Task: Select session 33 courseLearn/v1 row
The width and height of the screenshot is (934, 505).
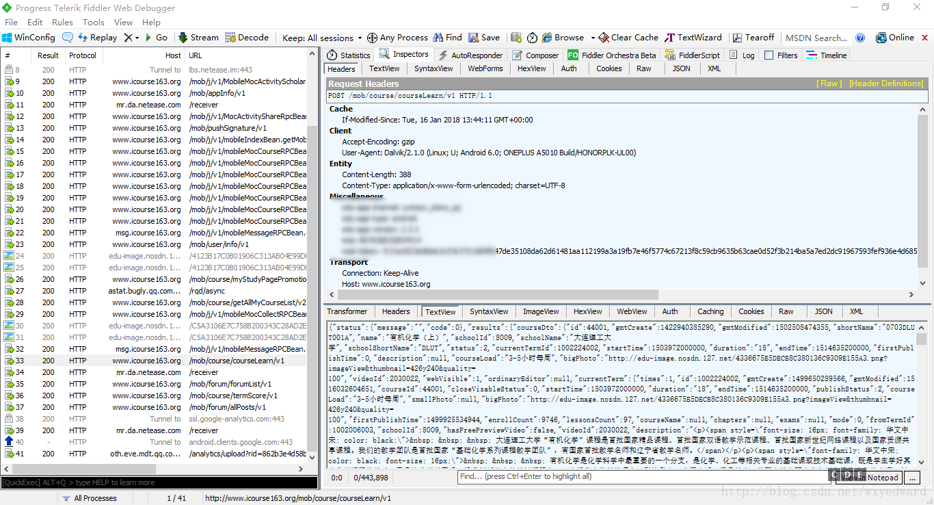Action: coord(155,361)
